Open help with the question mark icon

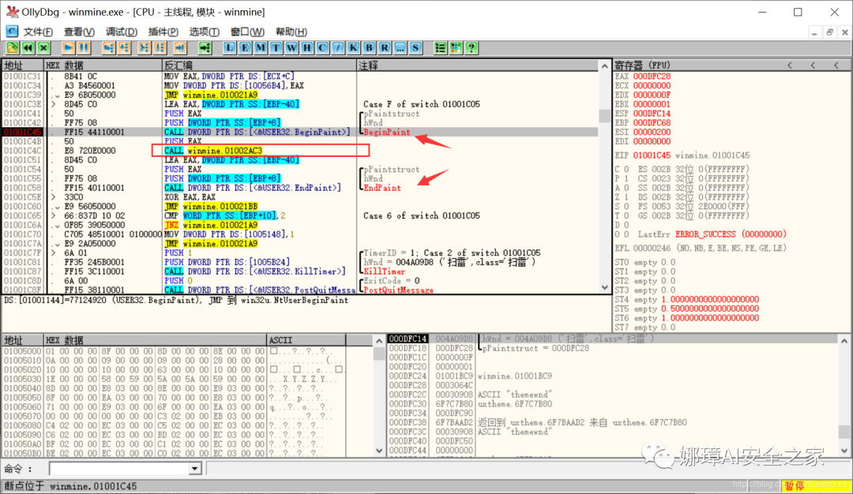click(472, 48)
